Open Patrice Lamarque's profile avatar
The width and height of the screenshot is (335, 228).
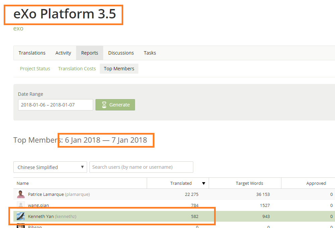[x=21, y=194]
